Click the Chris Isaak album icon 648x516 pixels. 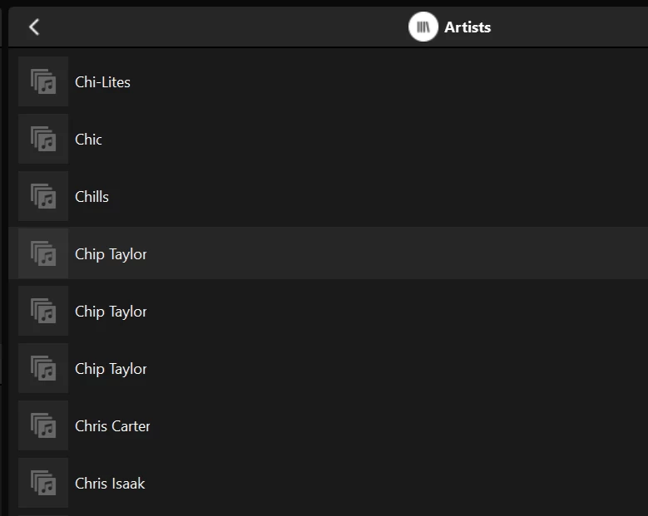pos(43,484)
